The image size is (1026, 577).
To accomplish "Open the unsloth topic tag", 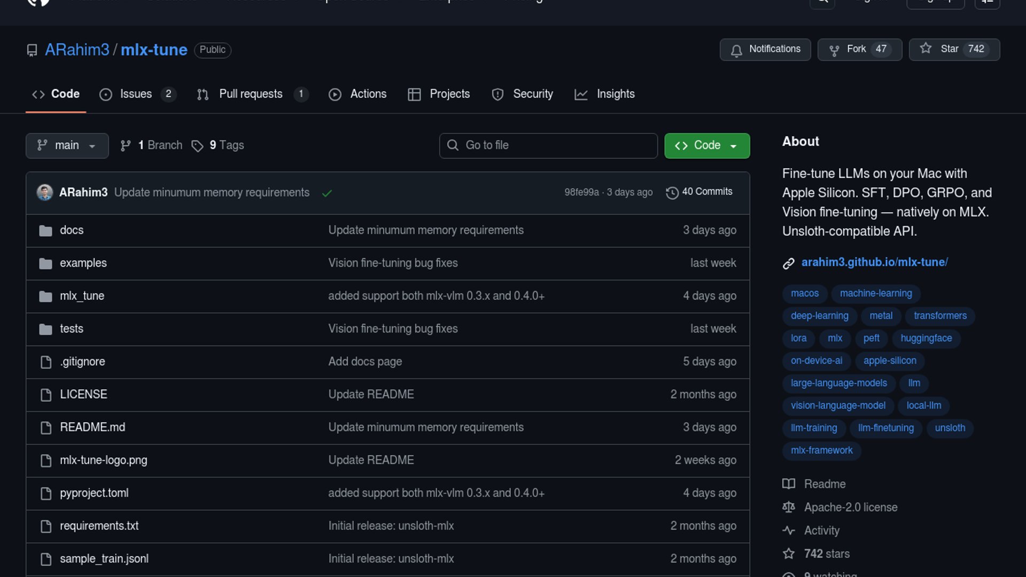I will [x=949, y=428].
